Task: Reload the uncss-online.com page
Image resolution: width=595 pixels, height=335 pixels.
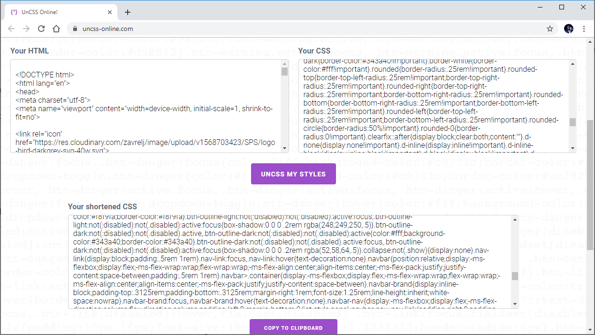Action: pos(41,29)
